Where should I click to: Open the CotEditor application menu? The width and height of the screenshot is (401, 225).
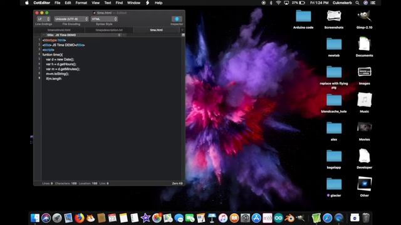click(x=42, y=2)
